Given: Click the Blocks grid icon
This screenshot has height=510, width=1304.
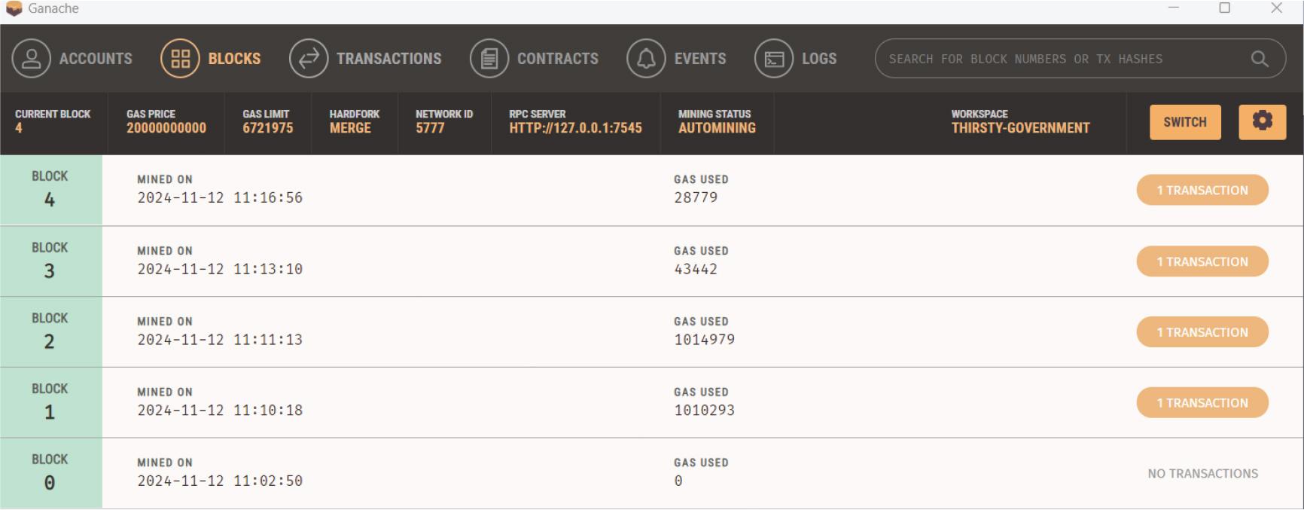Looking at the screenshot, I should click(180, 59).
